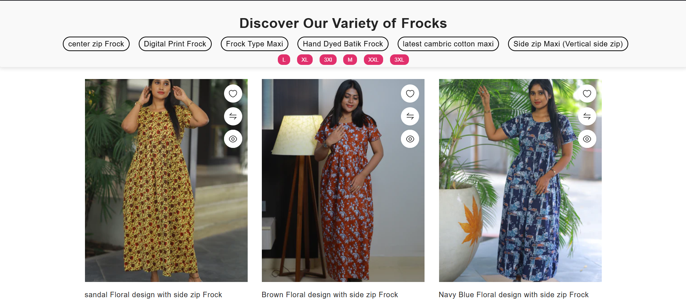Open Brown Floral design frock link
Screen dimensions: 686x303
(x=330, y=295)
